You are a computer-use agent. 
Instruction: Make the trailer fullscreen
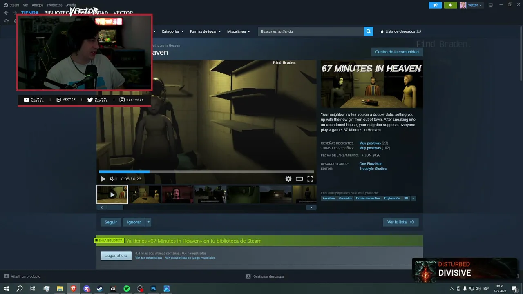[310, 179]
